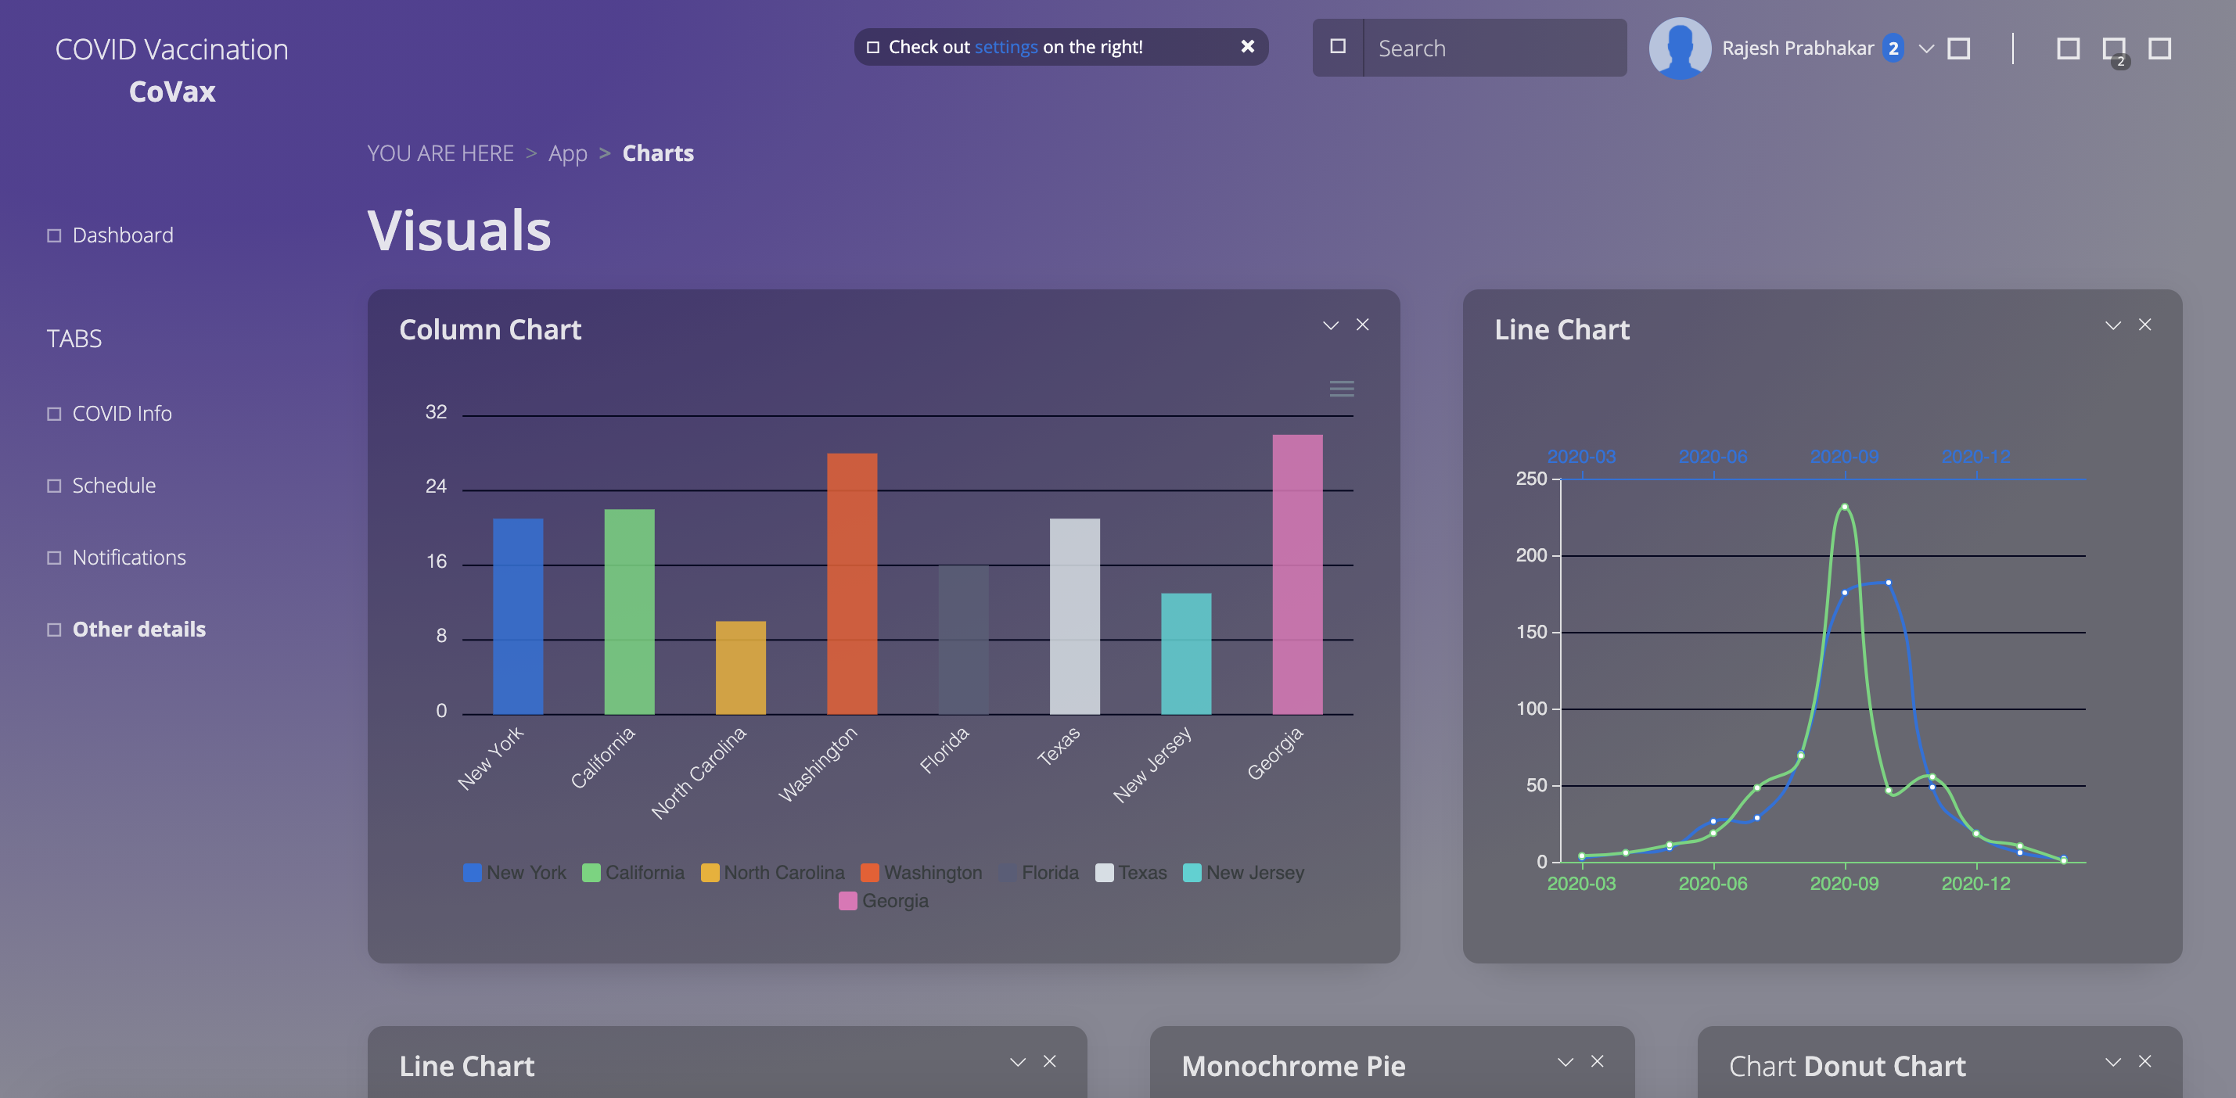Collapse the top Line Chart panel
2236x1098 pixels.
pyautogui.click(x=2112, y=325)
